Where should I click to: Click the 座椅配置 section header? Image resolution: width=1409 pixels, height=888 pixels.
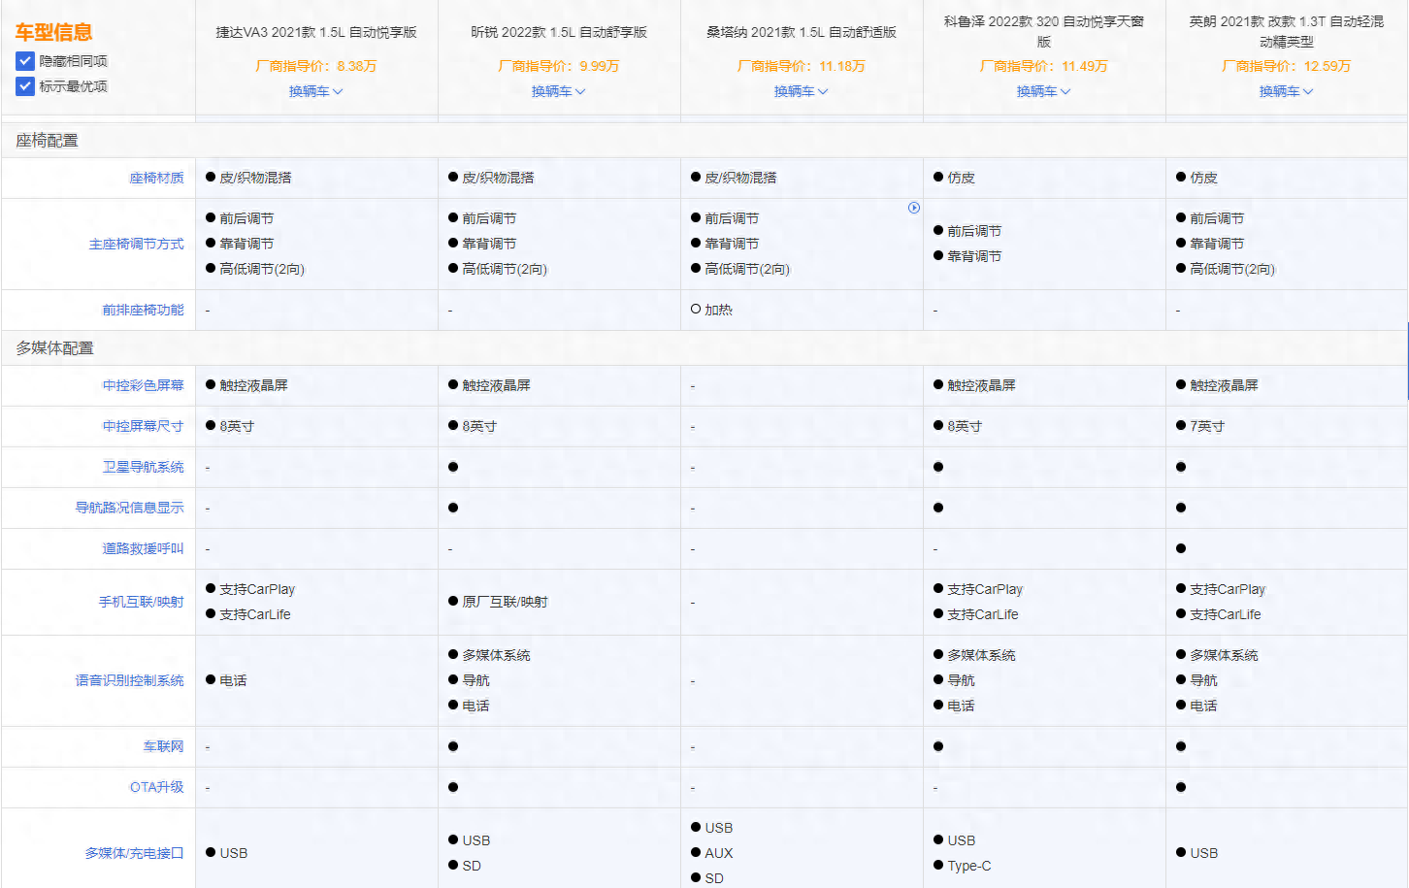(x=47, y=141)
